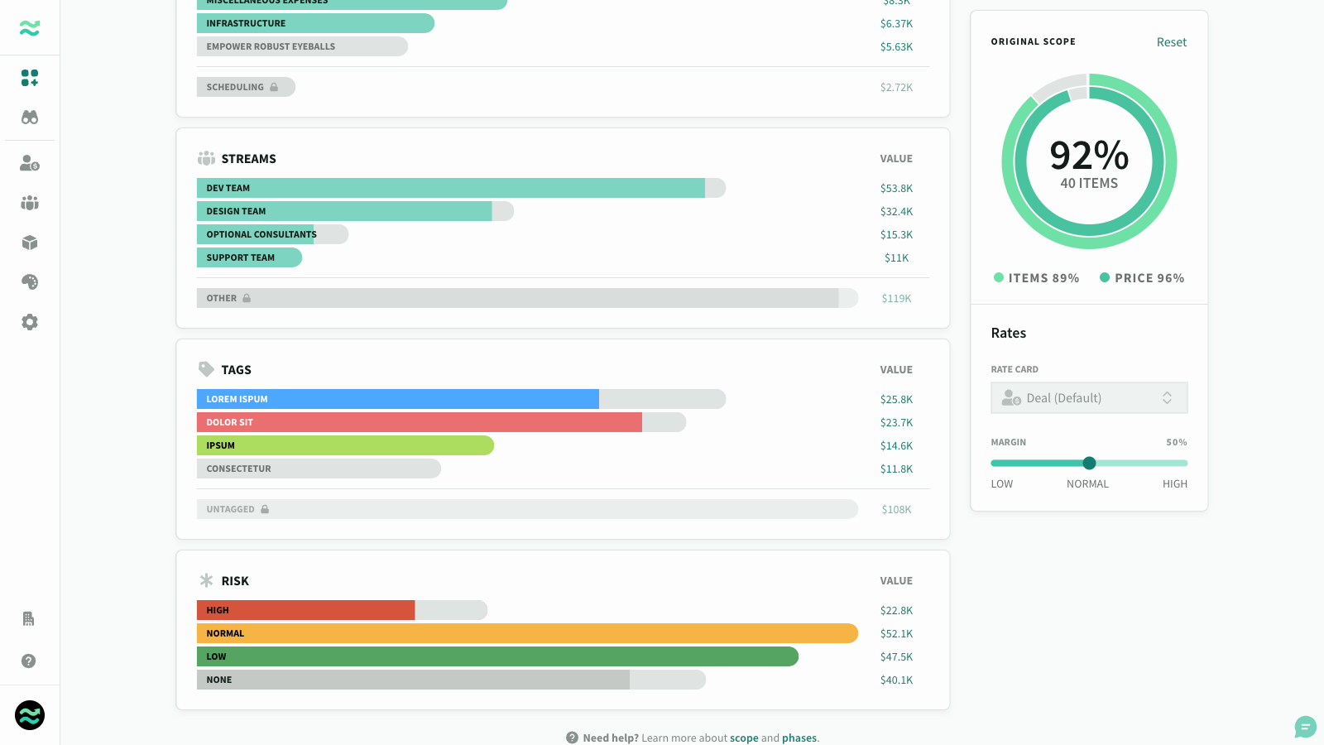Open the dashboard add-widget icon in sidebar
The height and width of the screenshot is (745, 1324).
click(x=30, y=78)
